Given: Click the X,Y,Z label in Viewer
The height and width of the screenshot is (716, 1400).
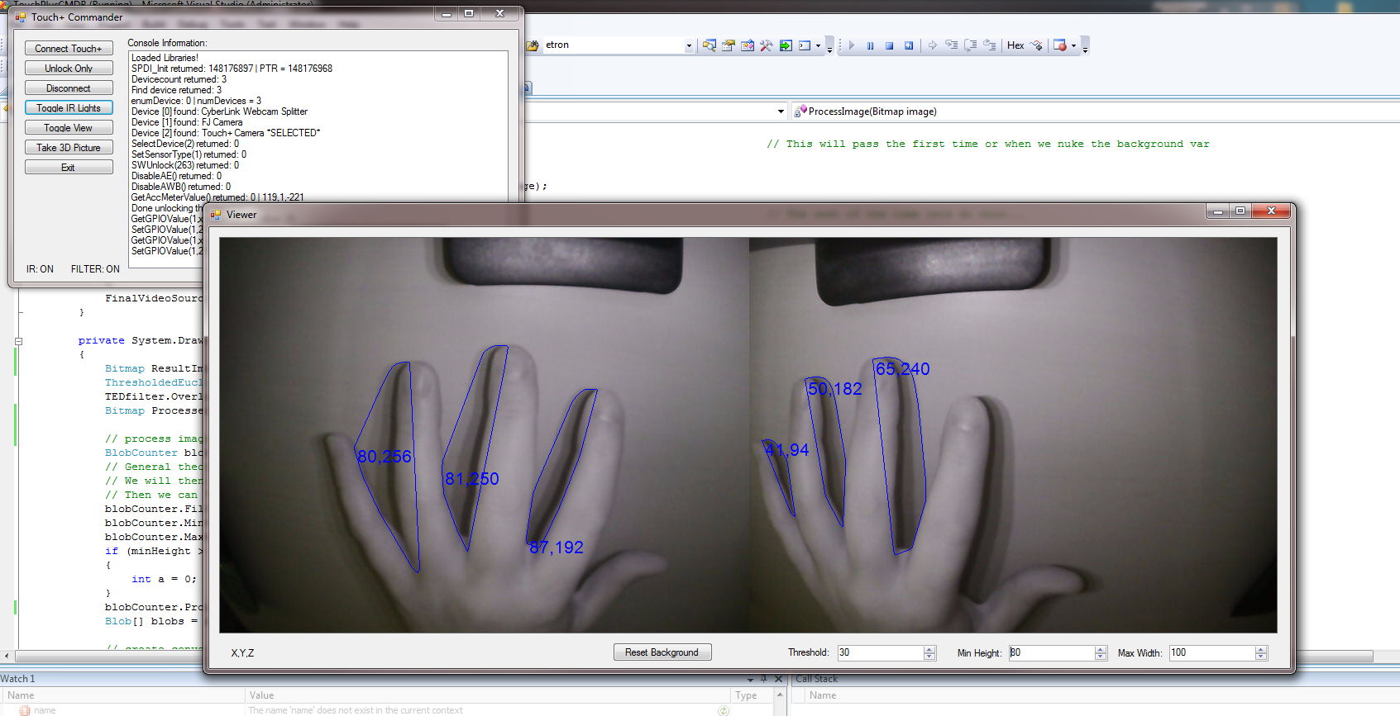Looking at the screenshot, I should (242, 653).
